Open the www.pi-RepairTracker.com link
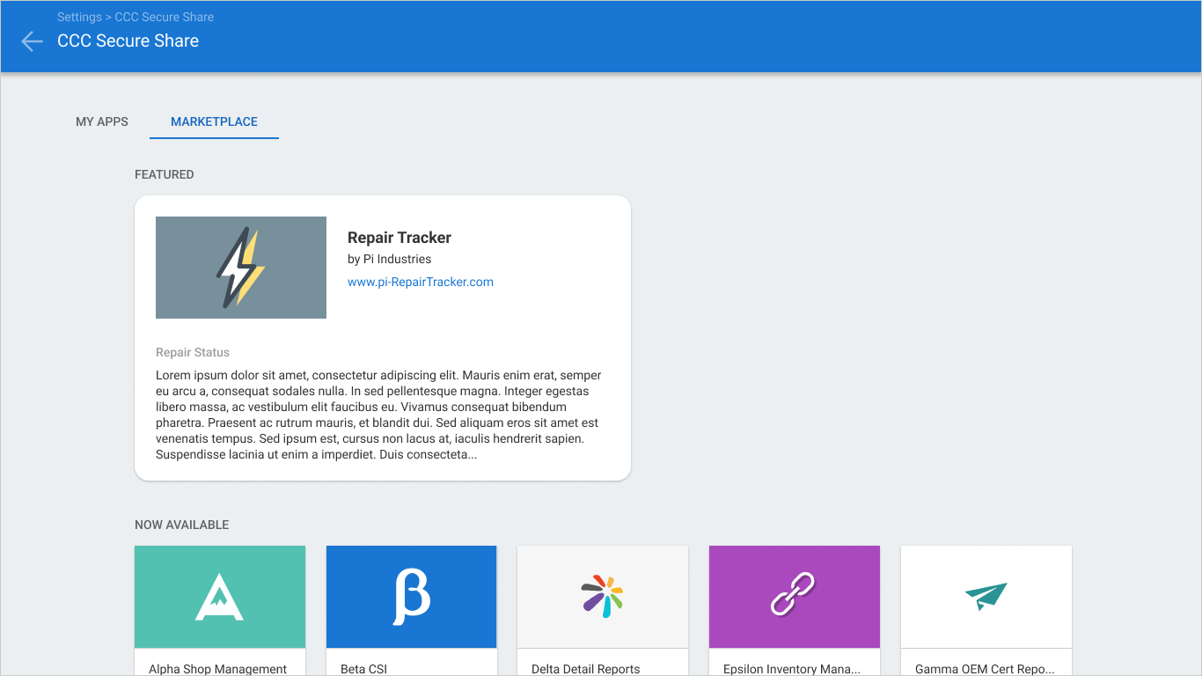The image size is (1202, 676). click(x=421, y=283)
